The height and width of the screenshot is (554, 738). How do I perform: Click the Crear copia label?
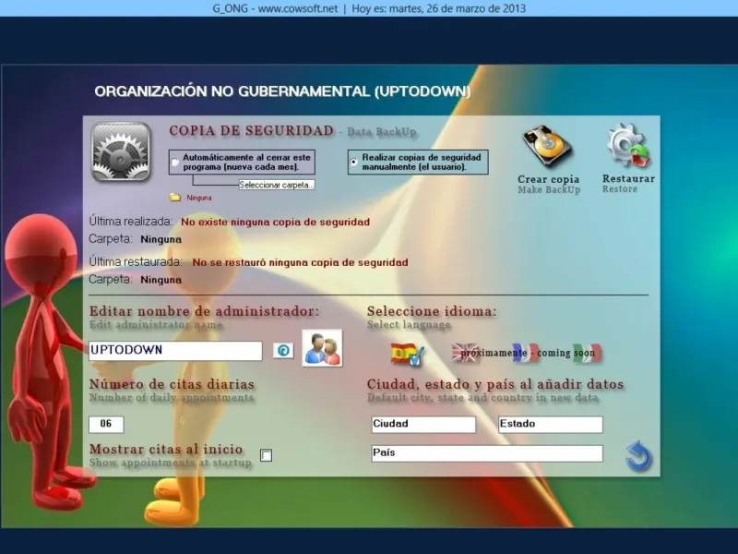pos(548,179)
